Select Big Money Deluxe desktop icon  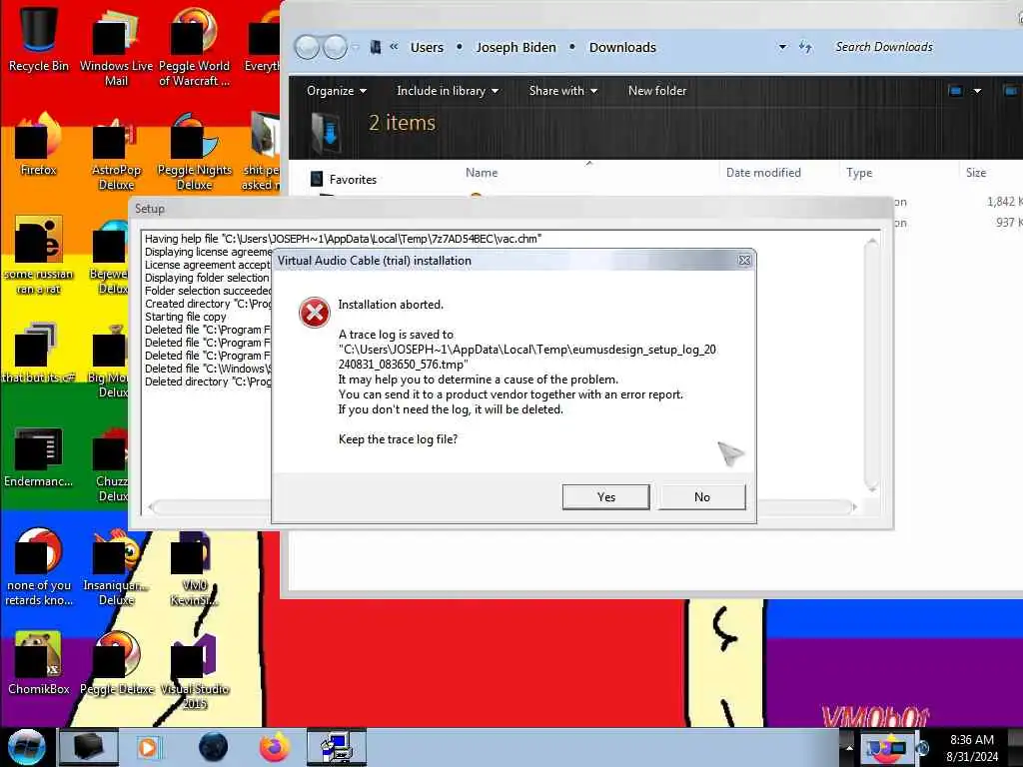click(x=110, y=361)
